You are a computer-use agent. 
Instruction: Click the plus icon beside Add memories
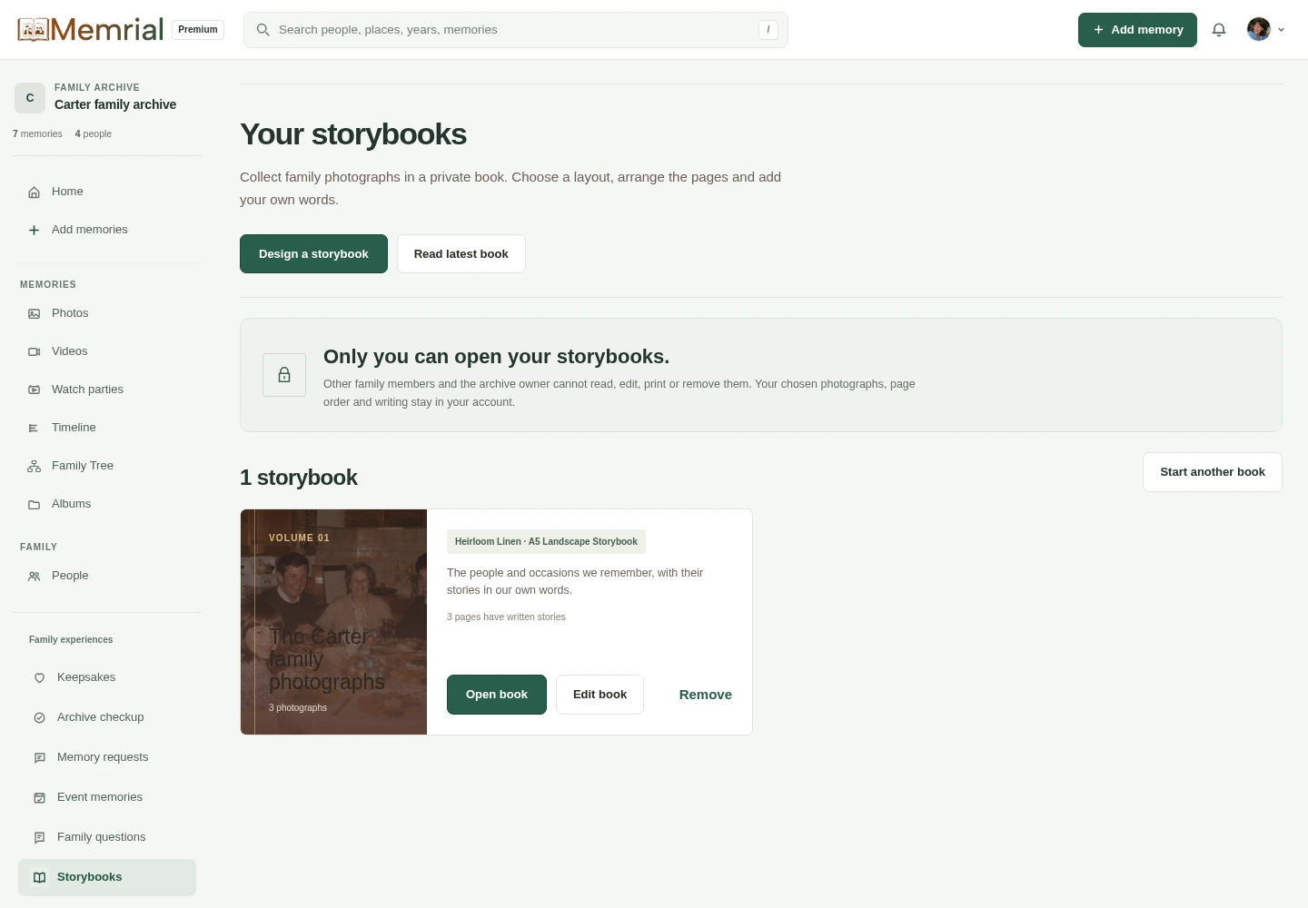[34, 230]
